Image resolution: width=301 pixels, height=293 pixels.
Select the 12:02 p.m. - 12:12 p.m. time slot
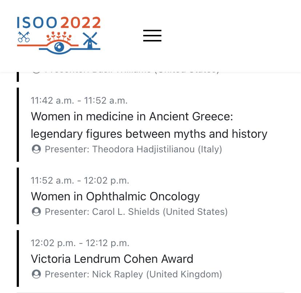[x=80, y=243]
